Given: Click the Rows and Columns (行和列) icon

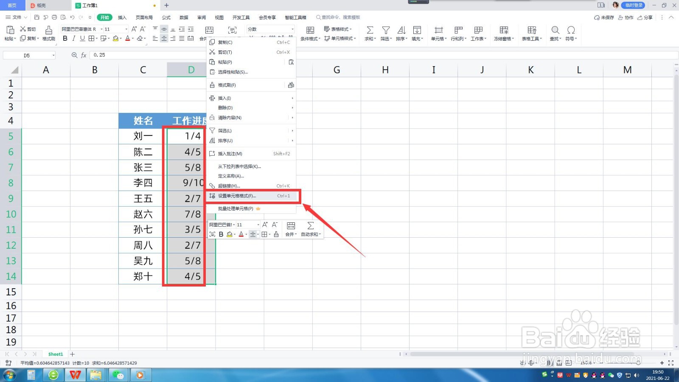Looking at the screenshot, I should click(458, 30).
